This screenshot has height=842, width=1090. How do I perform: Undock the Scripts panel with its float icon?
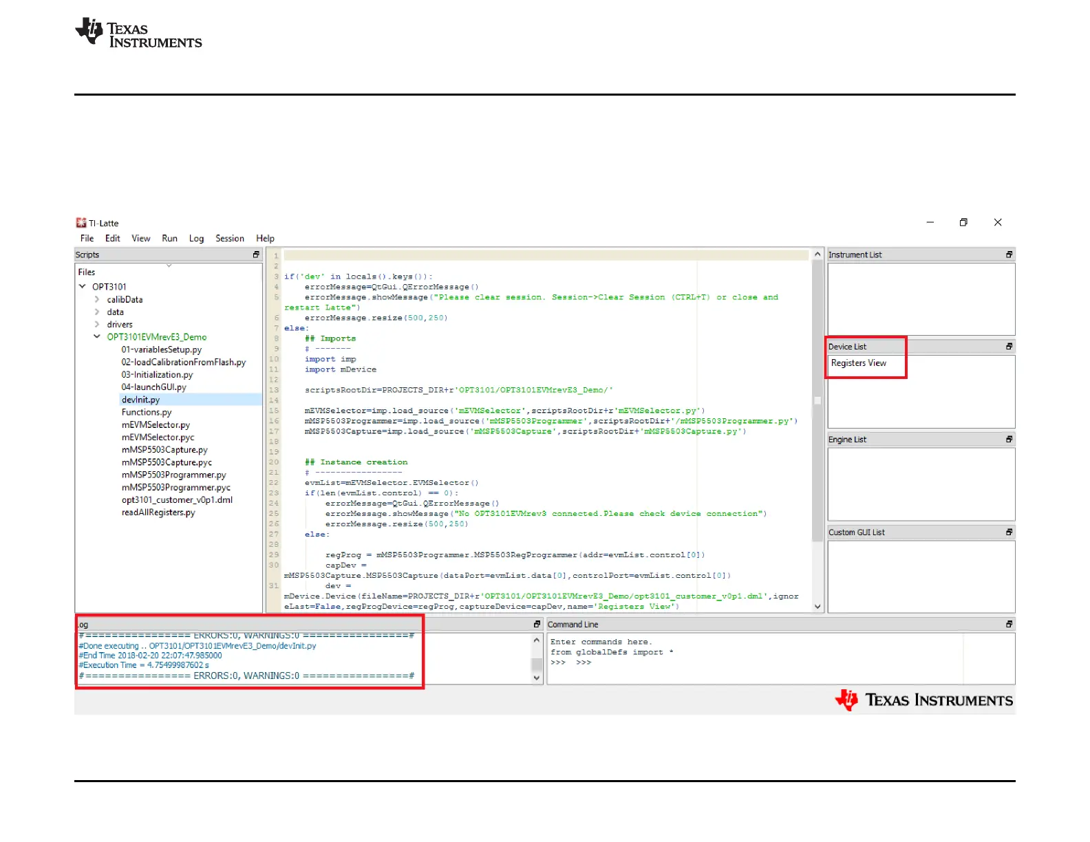pyautogui.click(x=256, y=255)
